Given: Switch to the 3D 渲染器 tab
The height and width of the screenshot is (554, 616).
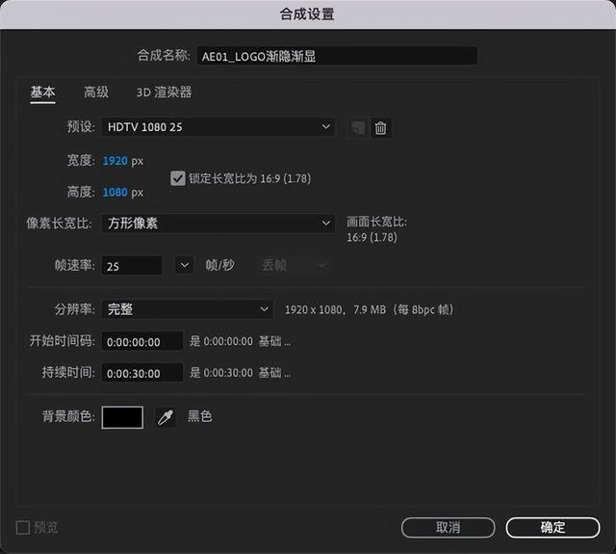Looking at the screenshot, I should pyautogui.click(x=164, y=92).
